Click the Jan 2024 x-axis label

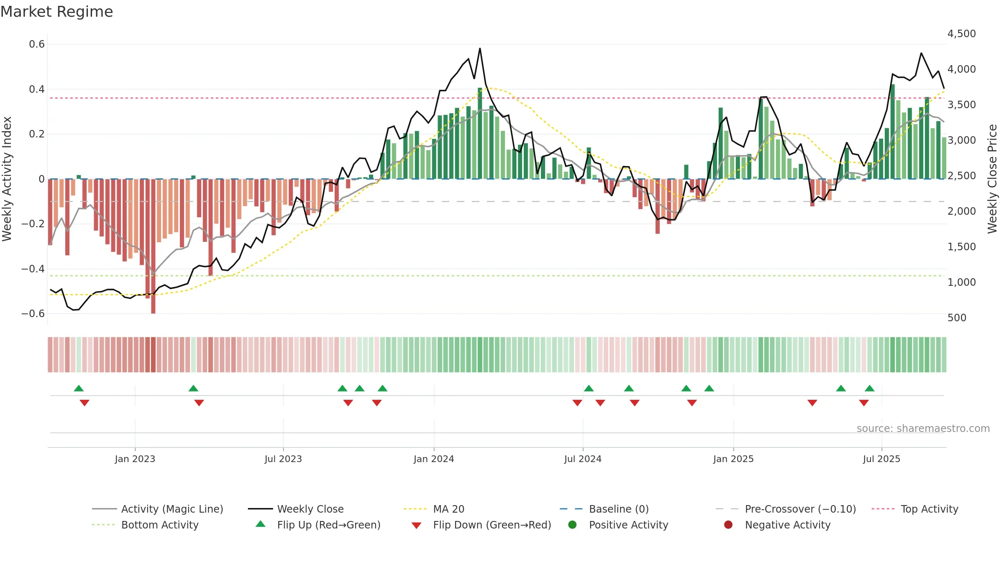click(434, 459)
